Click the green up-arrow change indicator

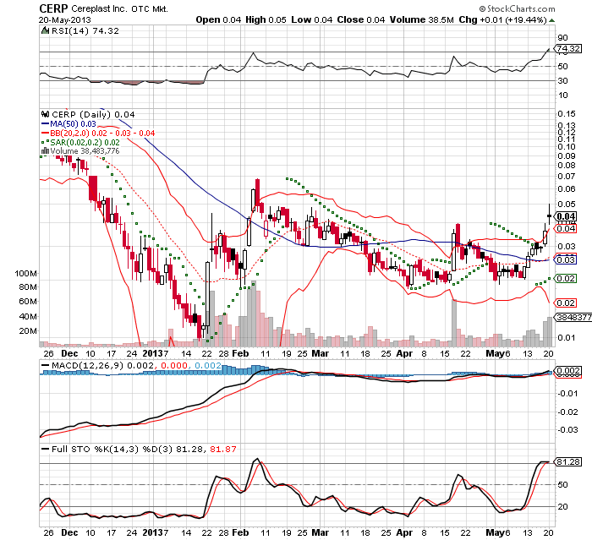(551, 20)
